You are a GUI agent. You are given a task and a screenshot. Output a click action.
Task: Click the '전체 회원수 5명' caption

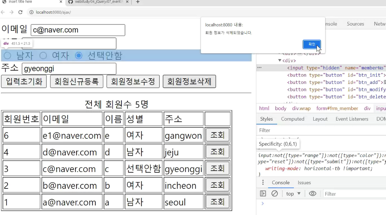pos(117,104)
